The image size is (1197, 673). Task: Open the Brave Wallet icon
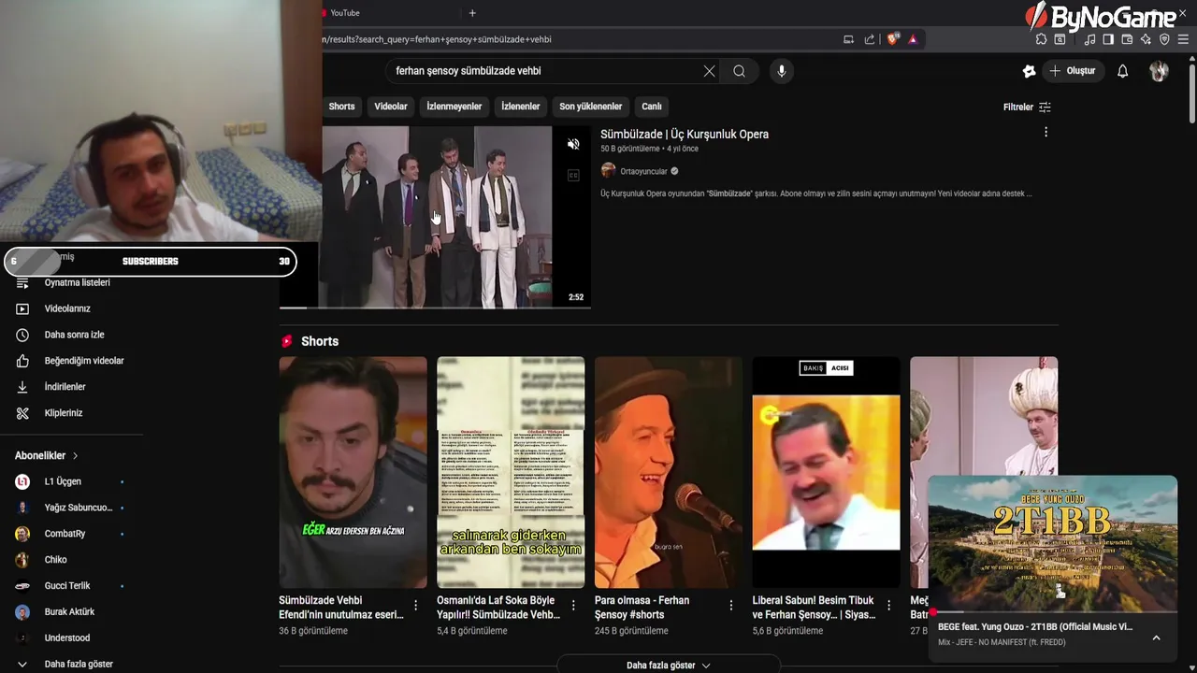pos(1127,39)
